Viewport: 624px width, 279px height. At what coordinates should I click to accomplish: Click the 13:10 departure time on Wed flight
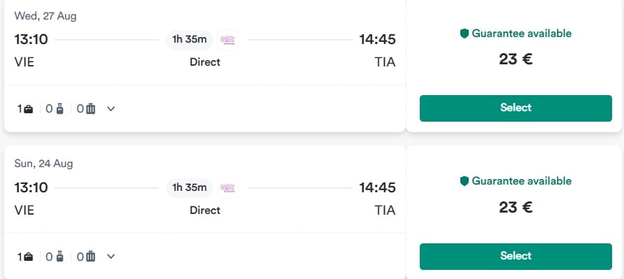pos(31,40)
